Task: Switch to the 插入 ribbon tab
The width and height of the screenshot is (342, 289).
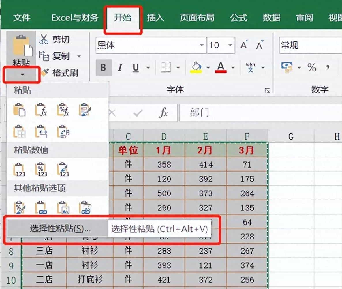Action: click(155, 18)
